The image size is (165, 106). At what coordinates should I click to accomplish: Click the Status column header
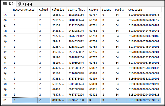[107, 10]
